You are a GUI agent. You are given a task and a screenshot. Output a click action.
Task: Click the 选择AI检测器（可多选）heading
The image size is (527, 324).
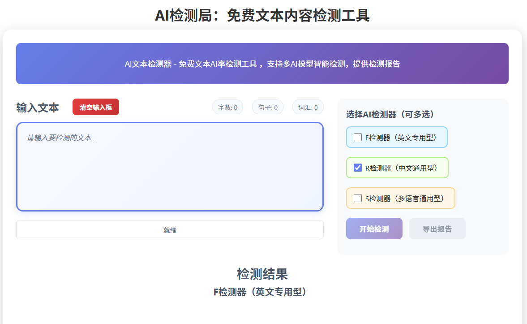(390, 114)
